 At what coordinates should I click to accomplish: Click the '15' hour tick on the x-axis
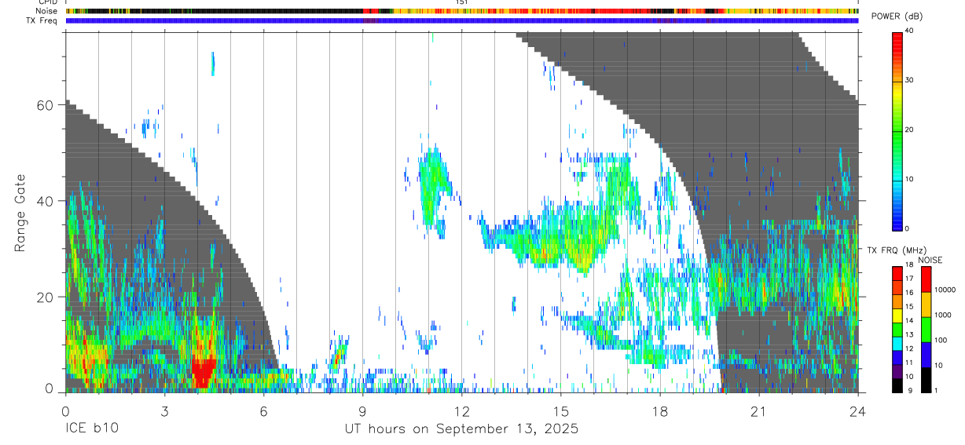point(561,410)
